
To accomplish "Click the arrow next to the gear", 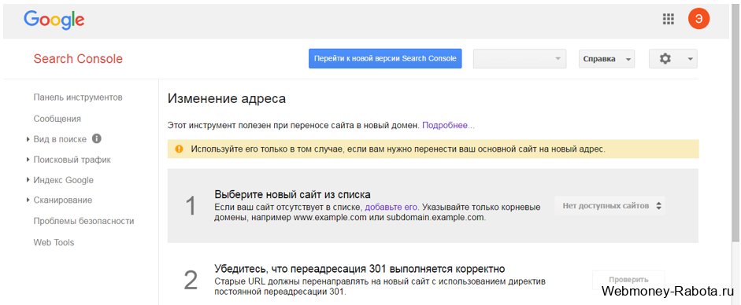I will (690, 60).
